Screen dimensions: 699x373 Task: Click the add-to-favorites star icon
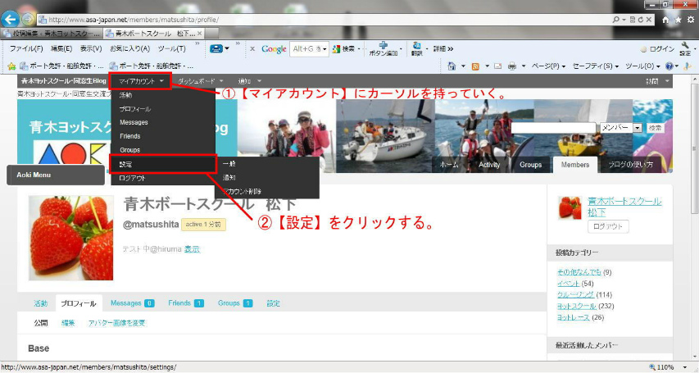[11, 66]
